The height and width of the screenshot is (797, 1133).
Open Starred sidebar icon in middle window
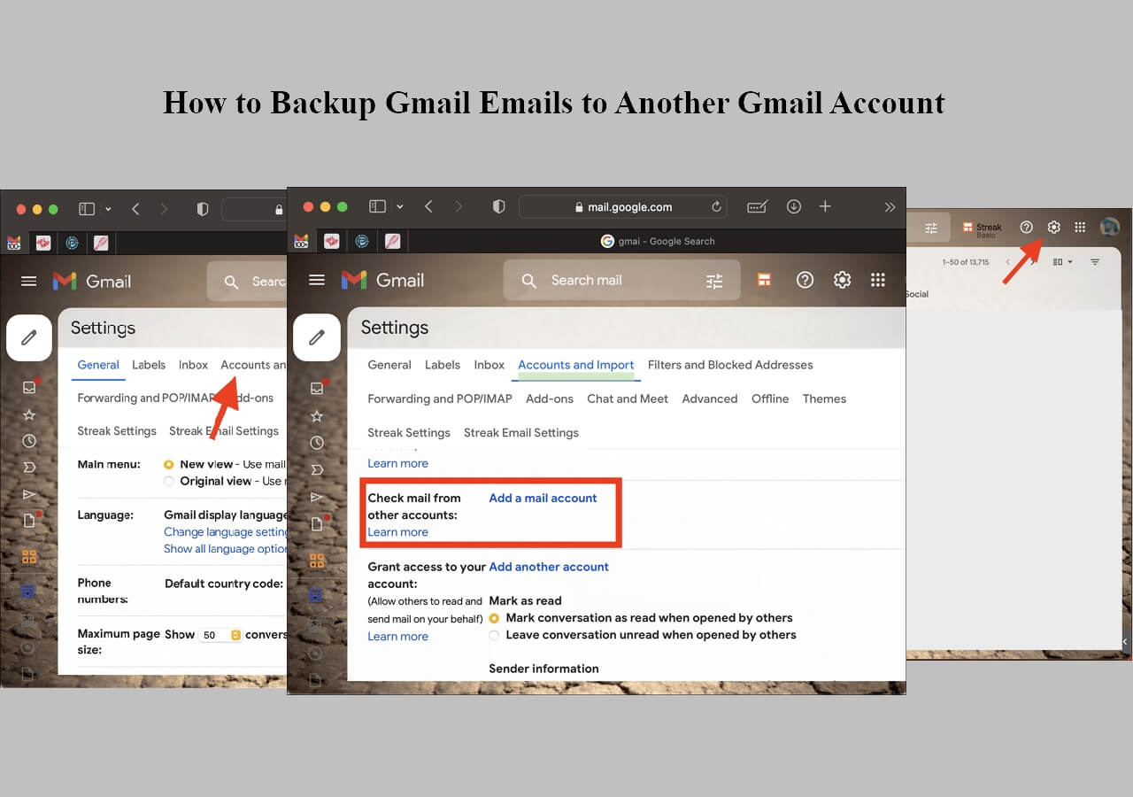pos(317,415)
